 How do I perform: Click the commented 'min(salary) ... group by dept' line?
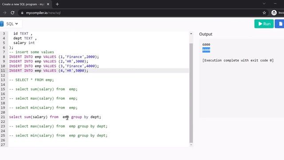coord(58,136)
